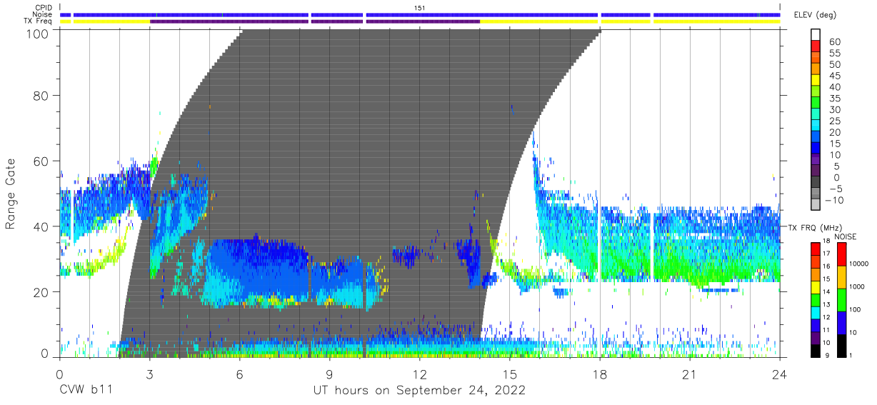This screenshot has height=405, width=877.
Task: Click the "45" tick on ELEV color bar
Action: coord(836,76)
